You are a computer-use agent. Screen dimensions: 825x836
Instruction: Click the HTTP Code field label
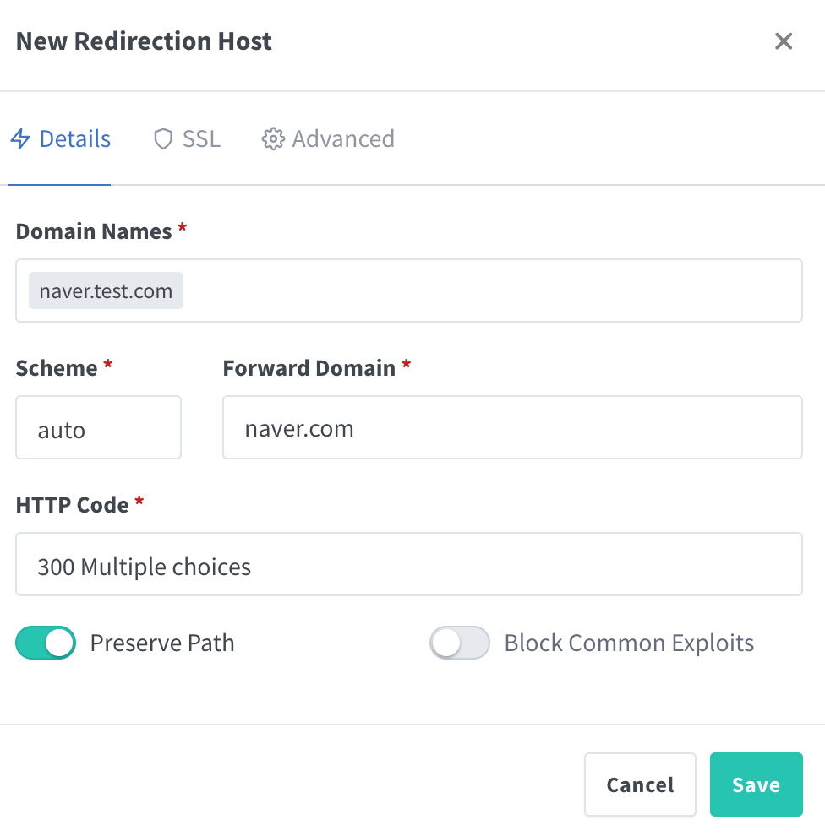click(73, 505)
